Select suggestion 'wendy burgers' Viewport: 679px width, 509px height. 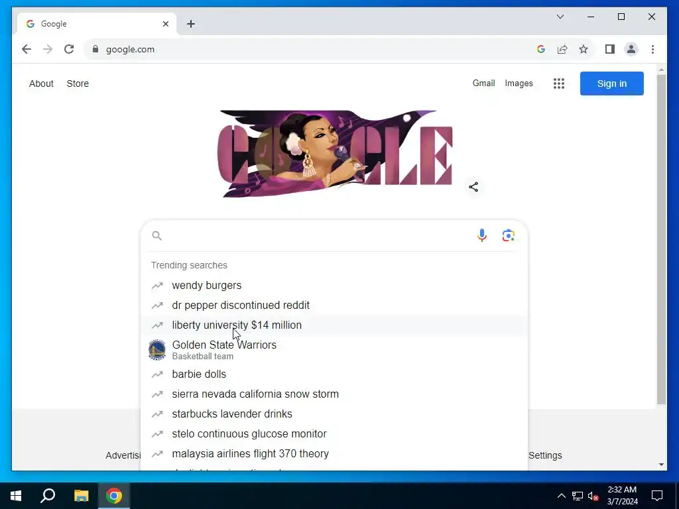click(334, 285)
